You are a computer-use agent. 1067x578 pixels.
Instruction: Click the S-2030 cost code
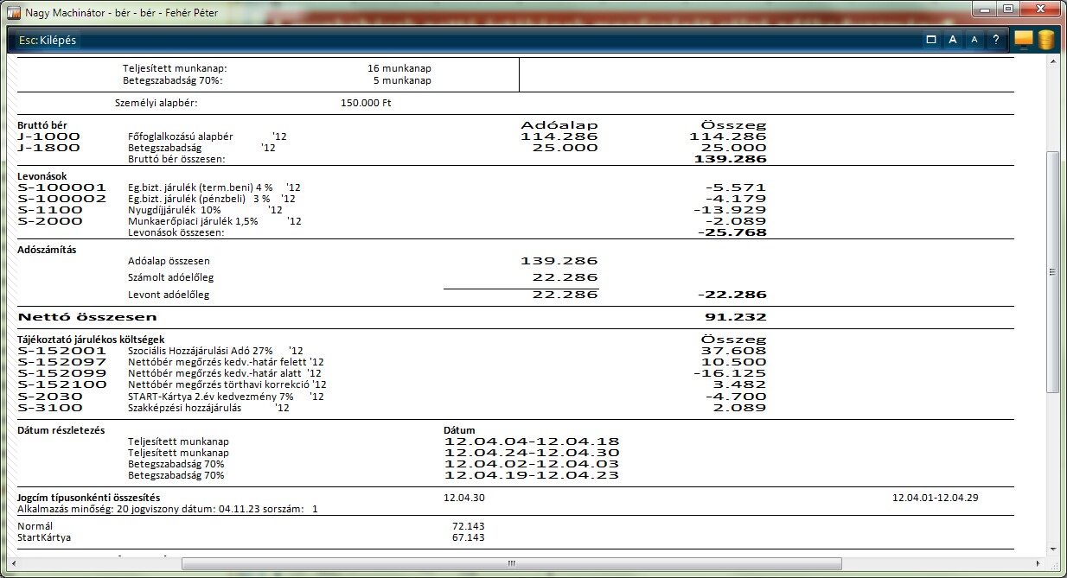pyautogui.click(x=49, y=397)
